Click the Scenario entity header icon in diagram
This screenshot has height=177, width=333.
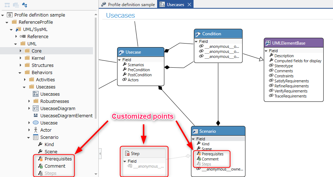(195, 131)
